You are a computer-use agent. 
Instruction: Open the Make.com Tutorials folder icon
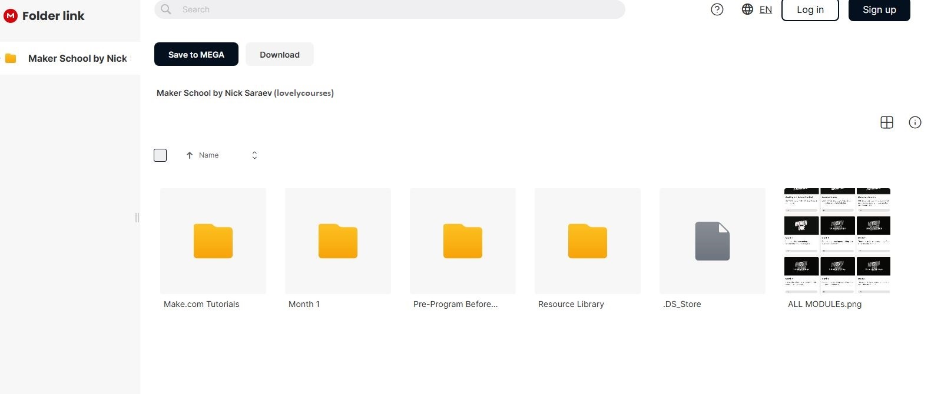pos(213,241)
